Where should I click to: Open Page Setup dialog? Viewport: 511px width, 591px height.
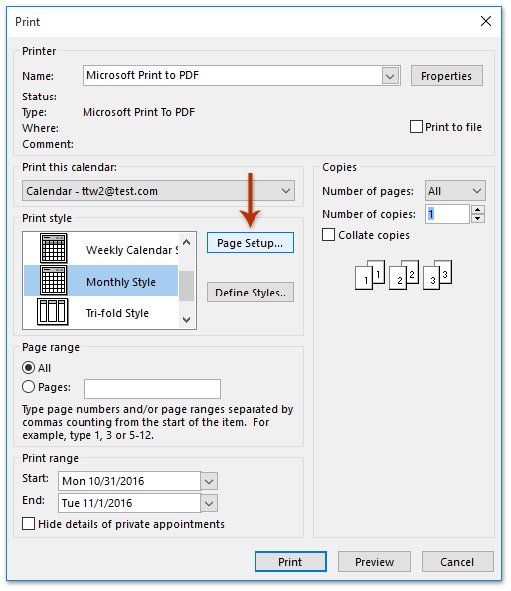tap(251, 243)
